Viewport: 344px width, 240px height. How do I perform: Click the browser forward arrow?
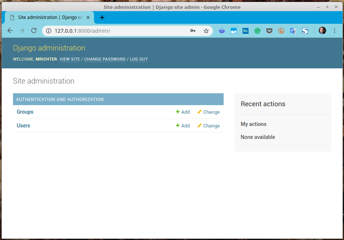[22, 30]
